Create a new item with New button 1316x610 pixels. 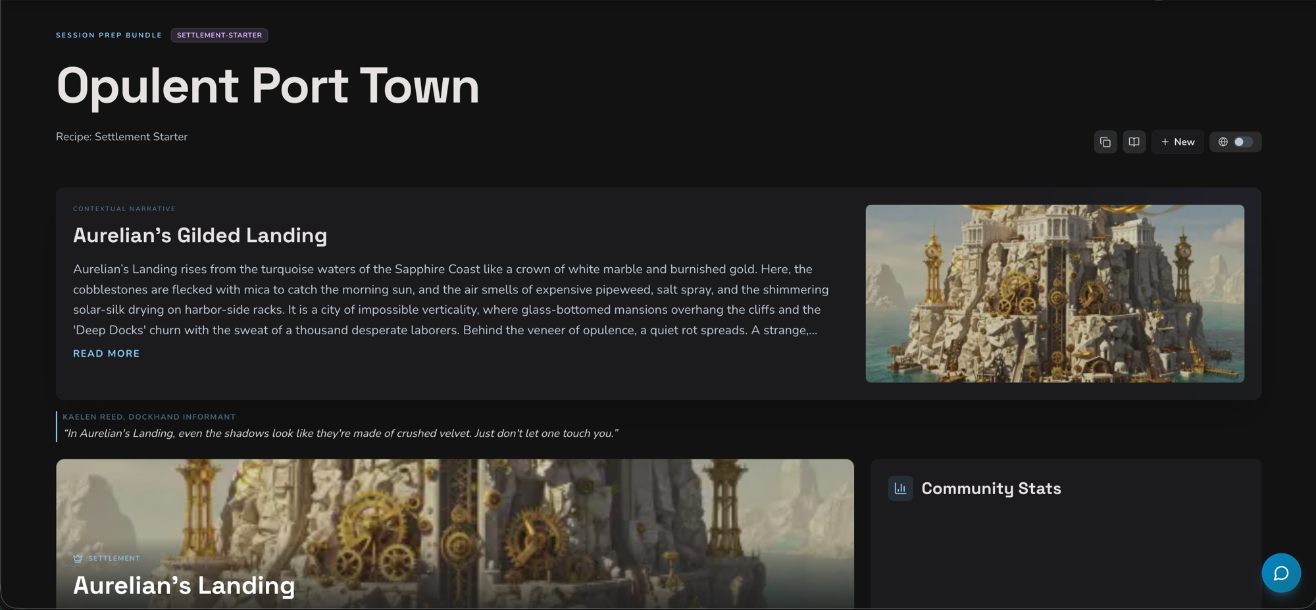point(1177,142)
